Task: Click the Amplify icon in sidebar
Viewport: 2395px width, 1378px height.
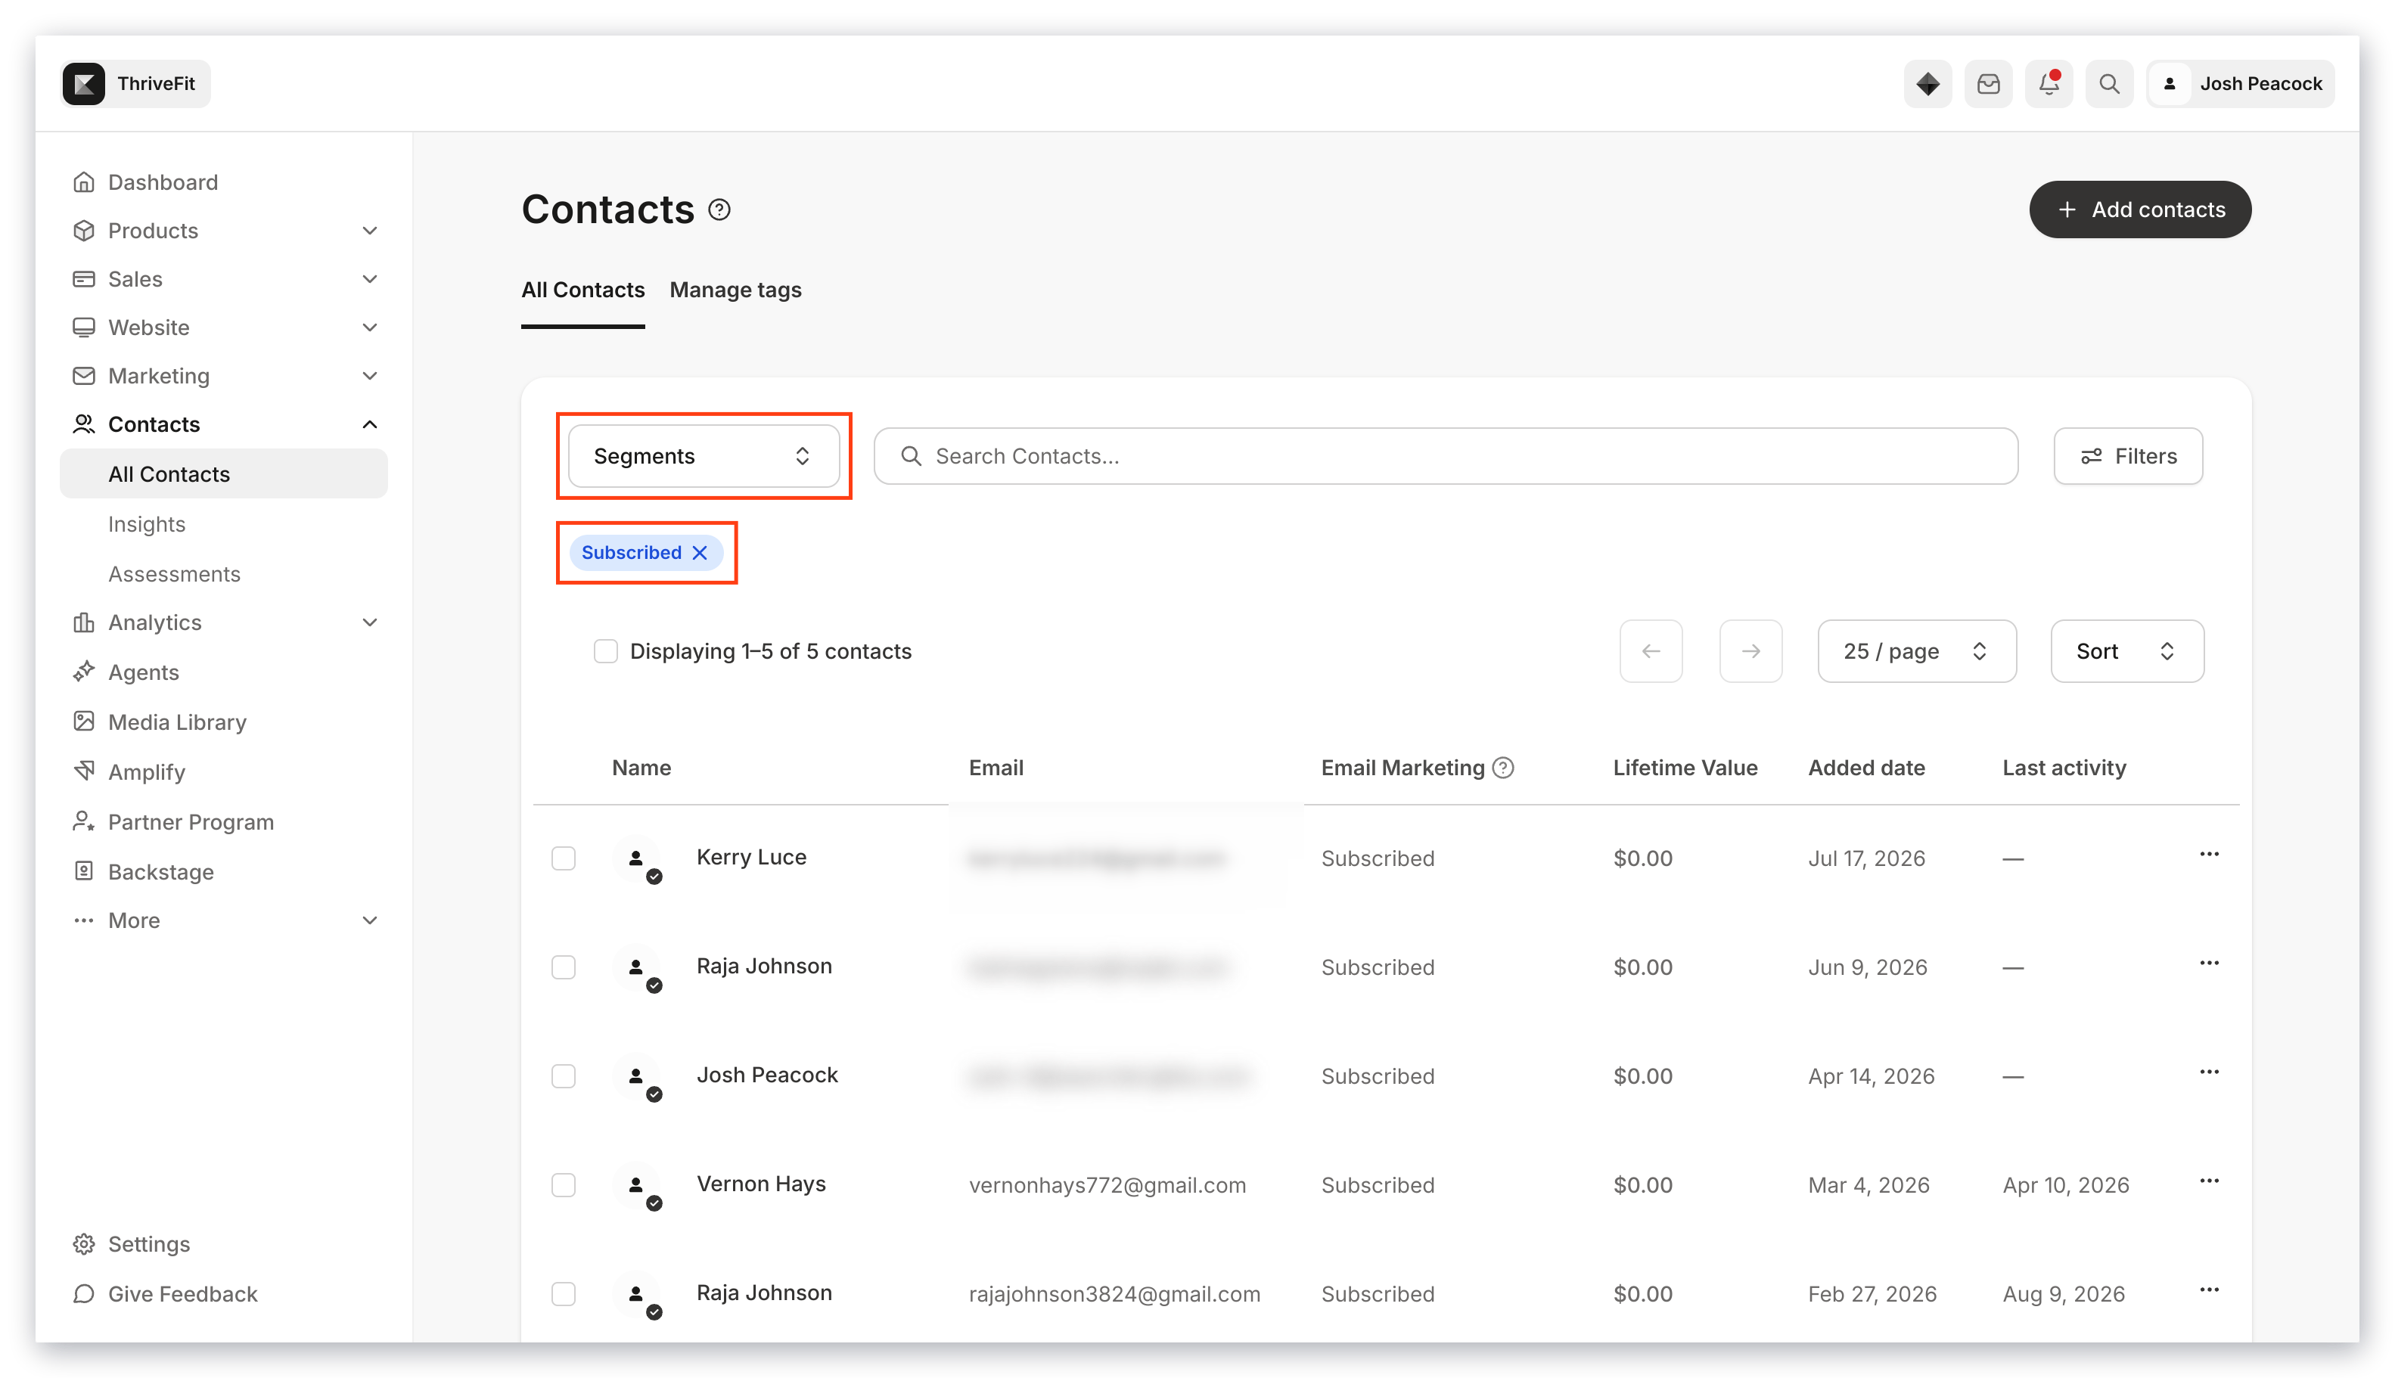Action: click(x=83, y=771)
